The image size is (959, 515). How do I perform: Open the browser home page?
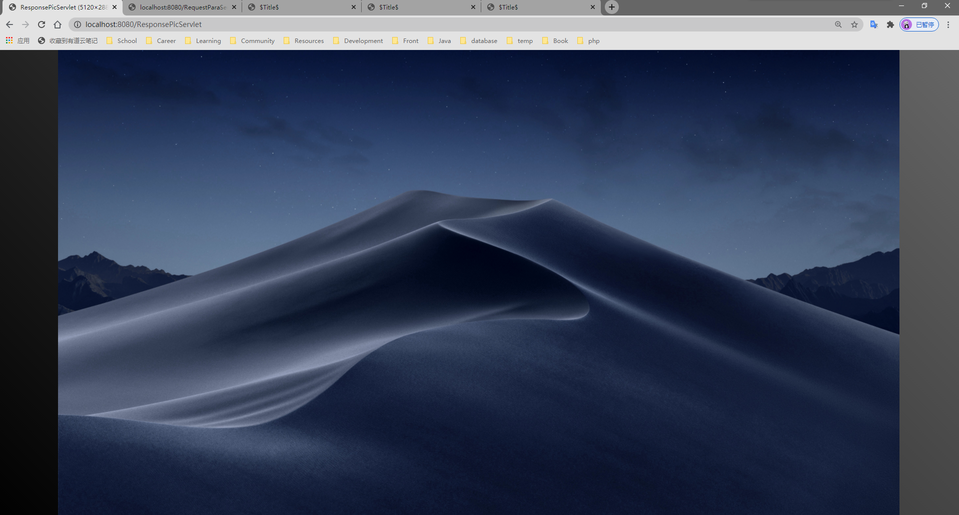58,24
